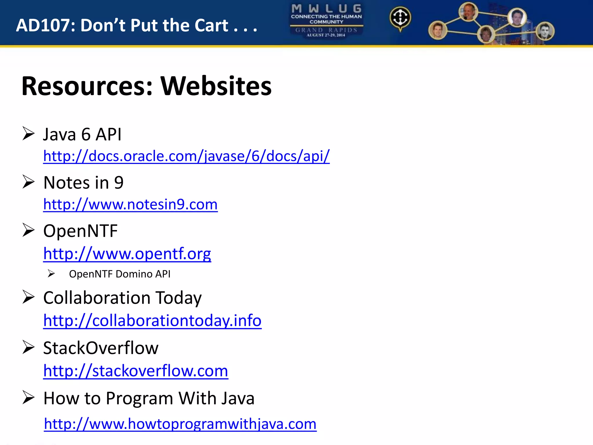Select the 'Java 6 API' bullet text
This screenshot has height=445, width=593.
pyautogui.click(x=82, y=134)
